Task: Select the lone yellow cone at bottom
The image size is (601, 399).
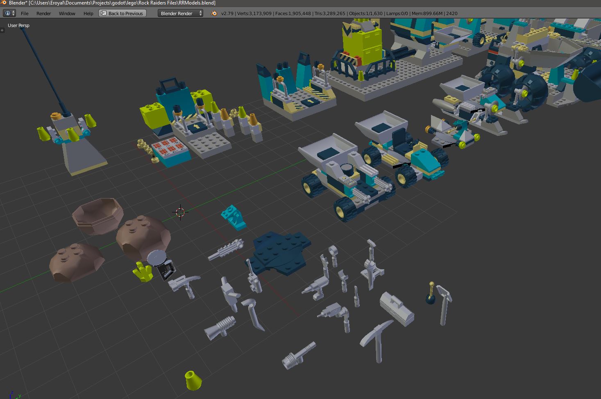Action: [x=193, y=380]
